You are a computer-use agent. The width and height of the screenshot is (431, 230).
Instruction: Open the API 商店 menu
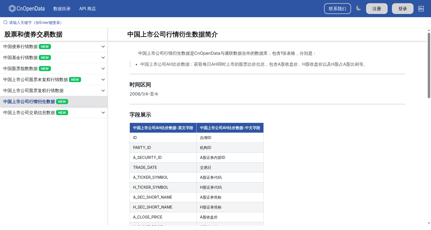click(x=88, y=9)
